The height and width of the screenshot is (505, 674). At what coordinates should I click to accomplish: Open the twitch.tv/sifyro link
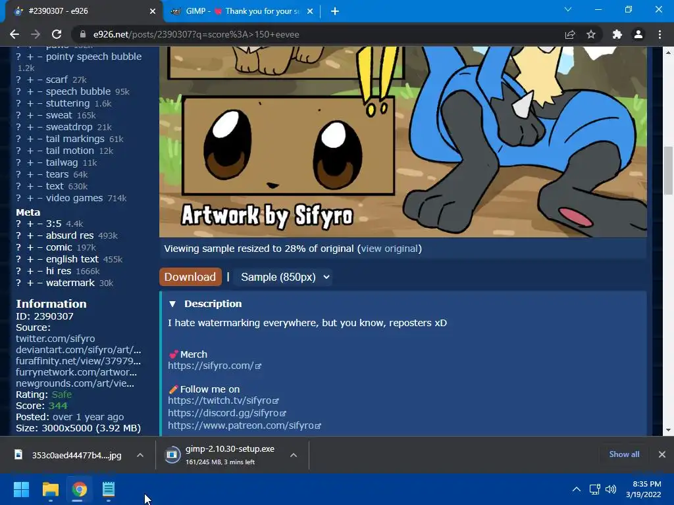pos(223,400)
